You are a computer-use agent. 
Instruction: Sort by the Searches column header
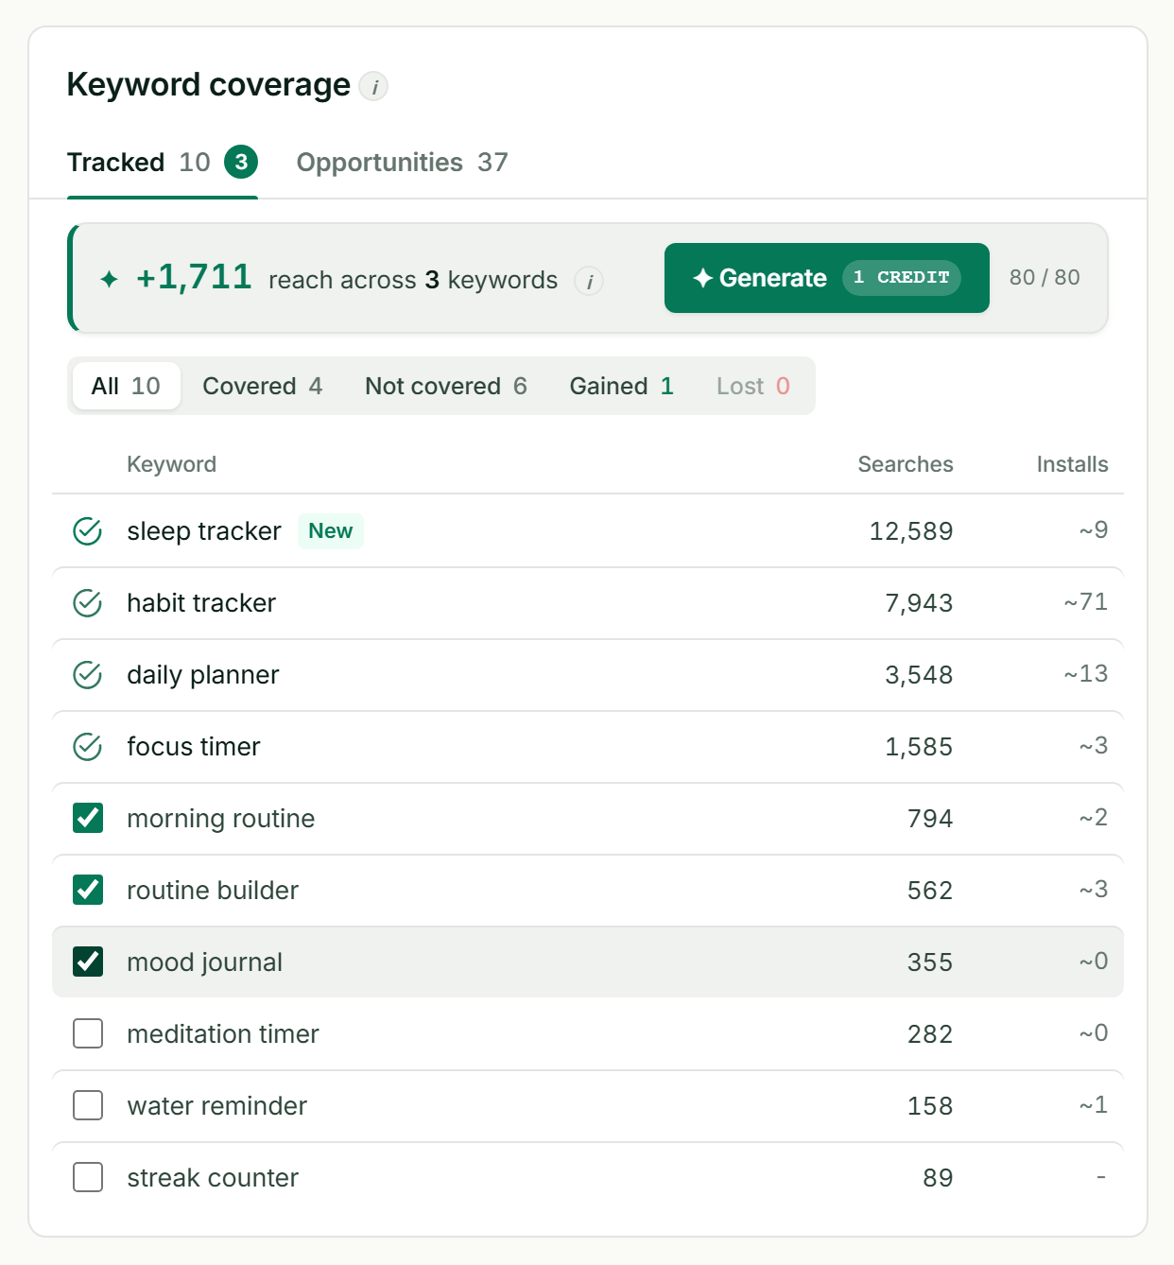906,464
